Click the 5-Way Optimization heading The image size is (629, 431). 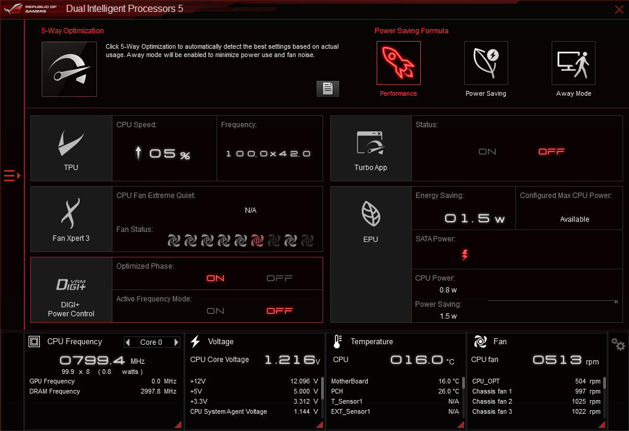click(73, 31)
